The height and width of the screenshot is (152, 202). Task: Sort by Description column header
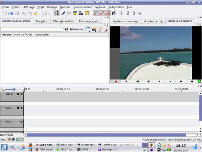71,34
